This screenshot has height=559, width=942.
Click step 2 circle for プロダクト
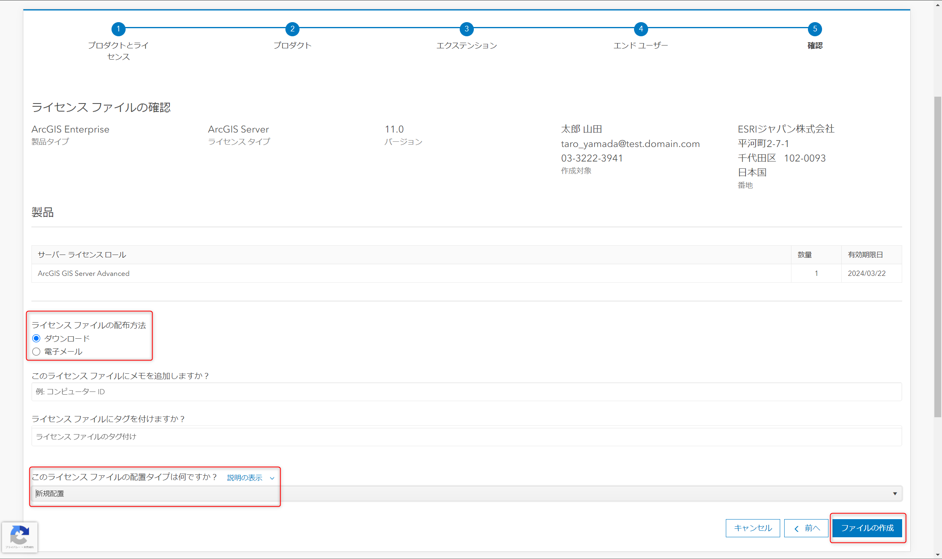[x=292, y=29]
